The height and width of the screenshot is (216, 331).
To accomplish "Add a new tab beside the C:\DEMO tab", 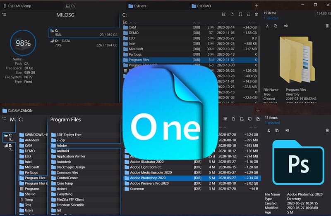I will pos(257,6).
